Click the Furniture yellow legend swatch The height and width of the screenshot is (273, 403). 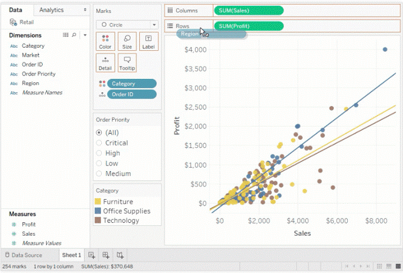(x=98, y=202)
